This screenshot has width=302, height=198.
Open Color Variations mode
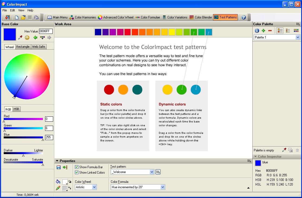click(175, 17)
